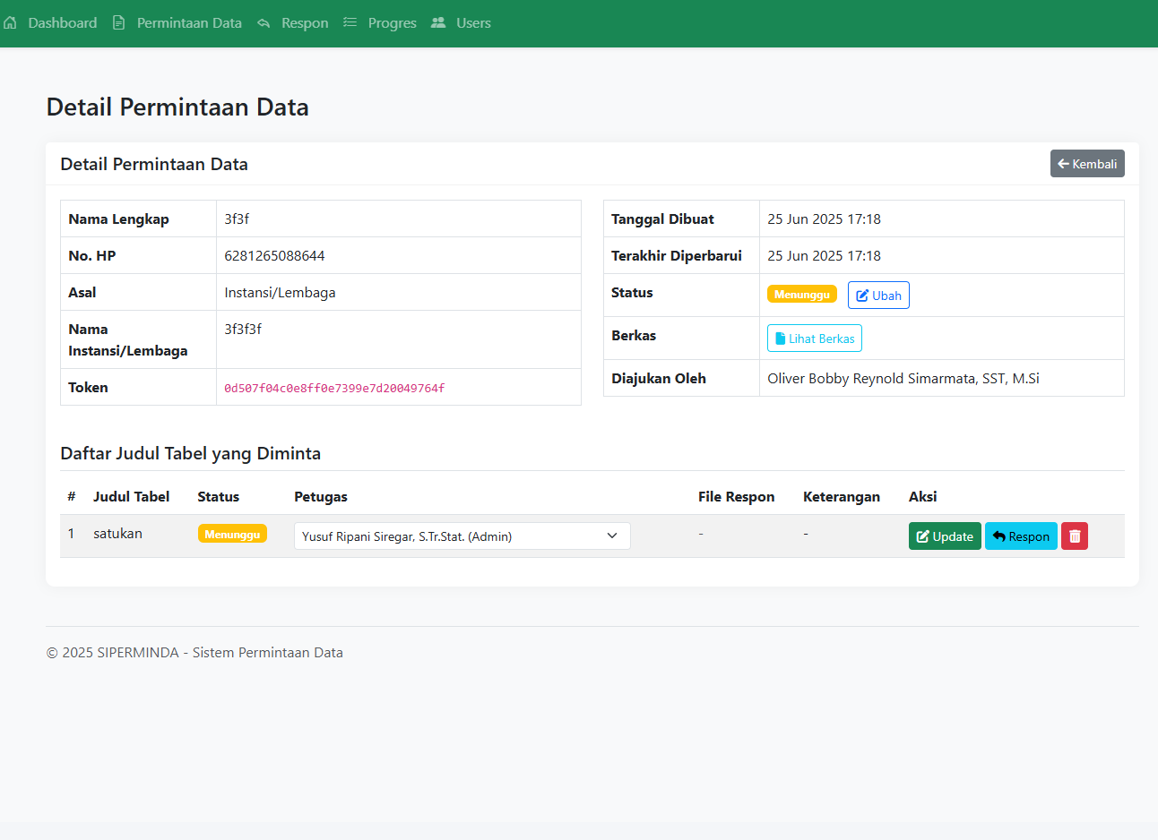Go back with the Kembali button
Image resolution: width=1158 pixels, height=840 pixels.
pos(1087,164)
